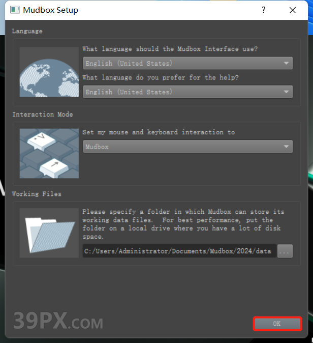This screenshot has width=313, height=343.
Task: Open the Mudbox interface language dropdown
Action: tap(187, 64)
